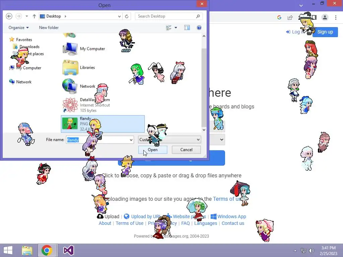Expand the File name dropdown
This screenshot has height=257, width=343.
(x=131, y=140)
